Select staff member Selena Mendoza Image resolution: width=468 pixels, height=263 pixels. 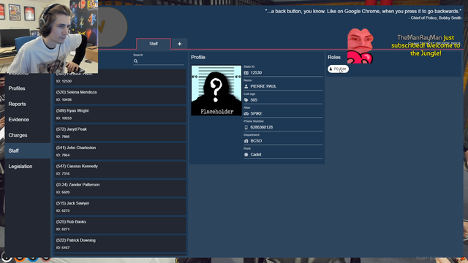120,96
